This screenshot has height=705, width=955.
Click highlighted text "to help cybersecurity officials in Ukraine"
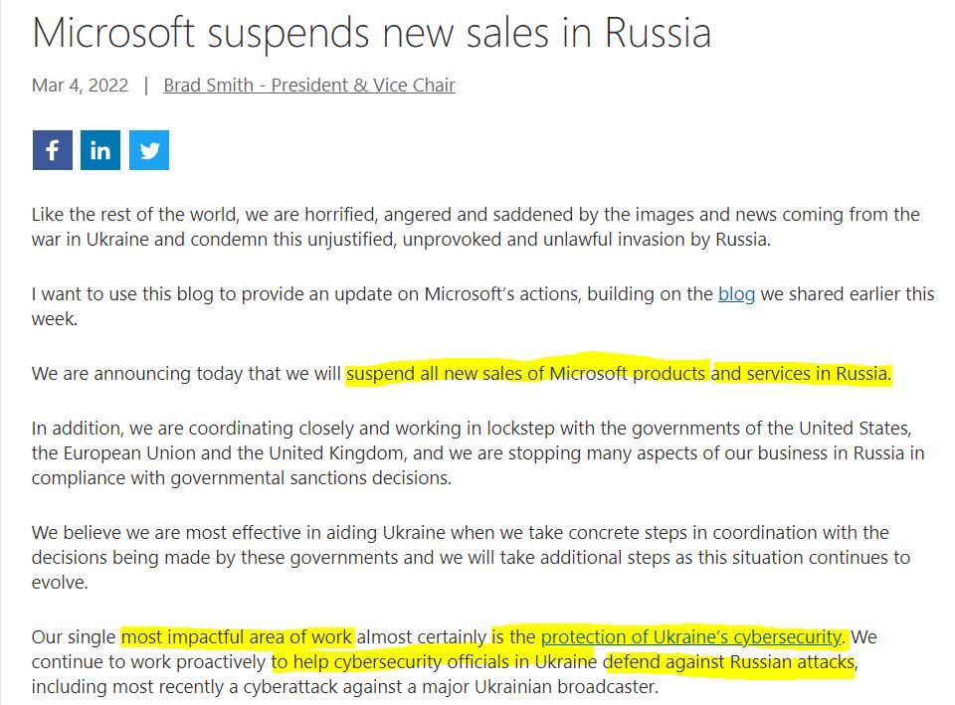coord(435,662)
